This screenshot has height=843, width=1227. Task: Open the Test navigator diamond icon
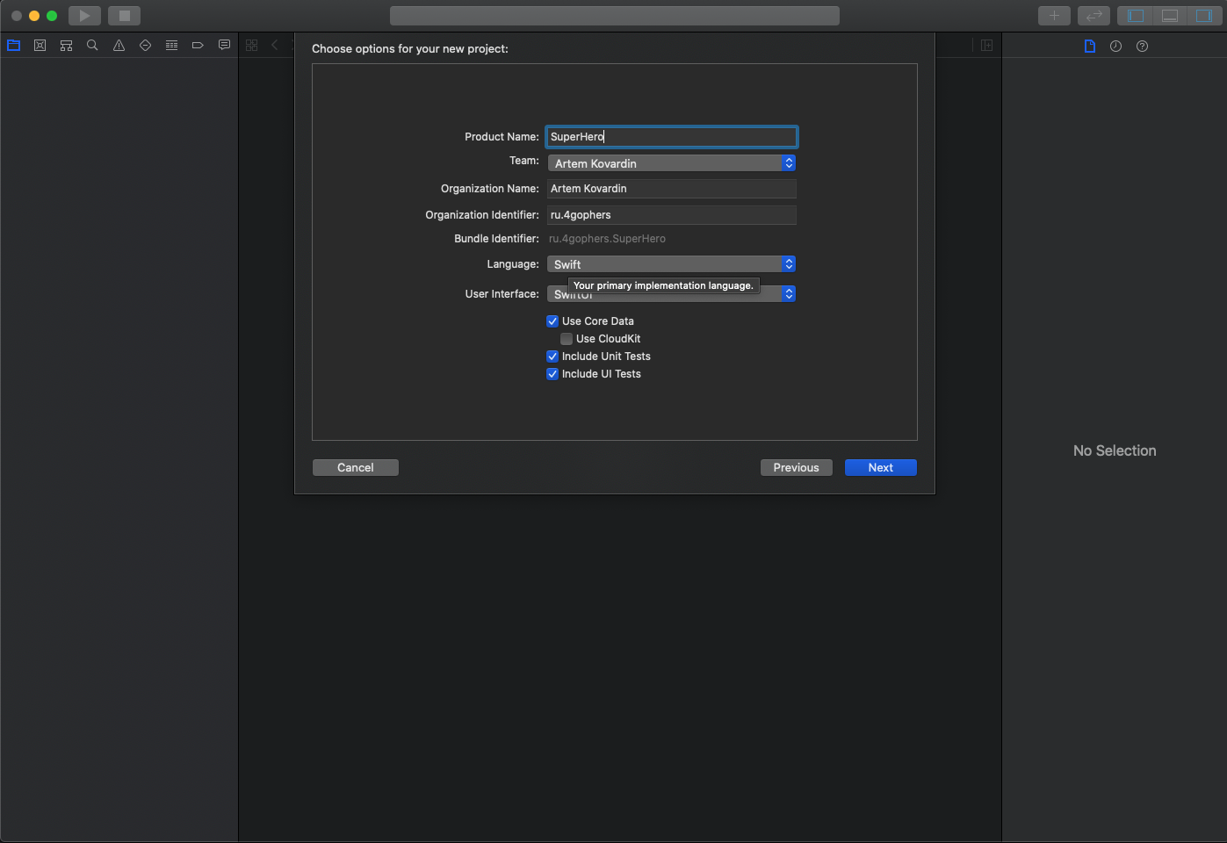pyautogui.click(x=145, y=46)
